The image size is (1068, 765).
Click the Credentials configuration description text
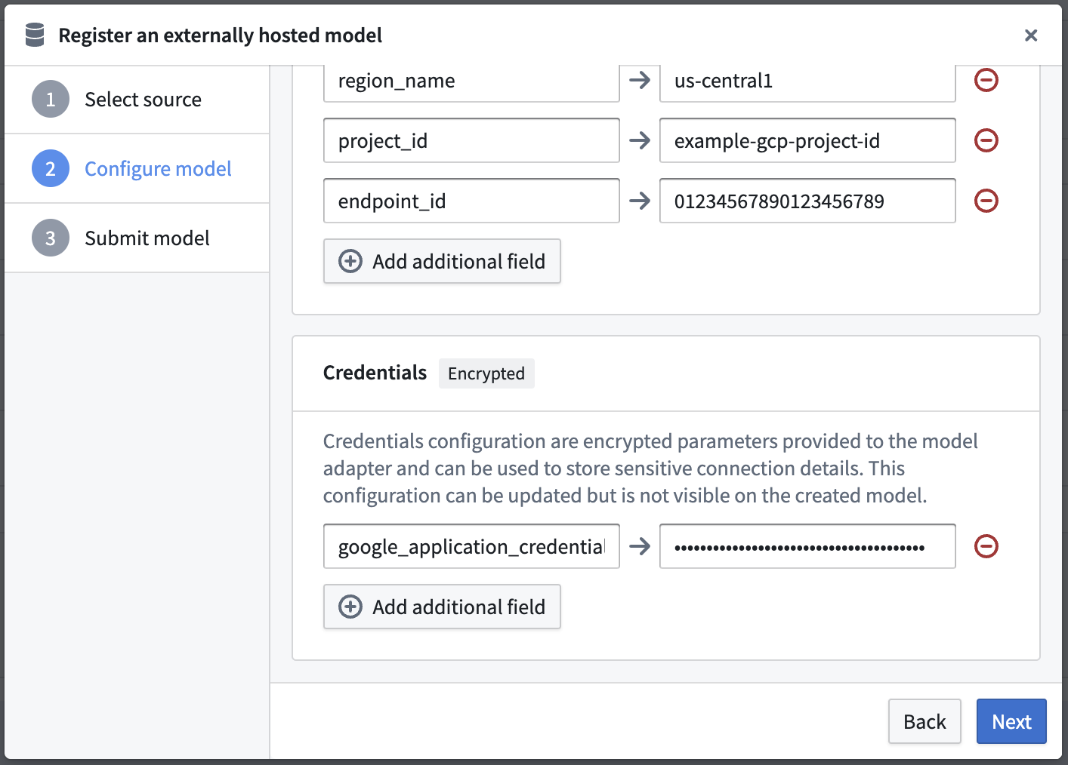(x=650, y=469)
